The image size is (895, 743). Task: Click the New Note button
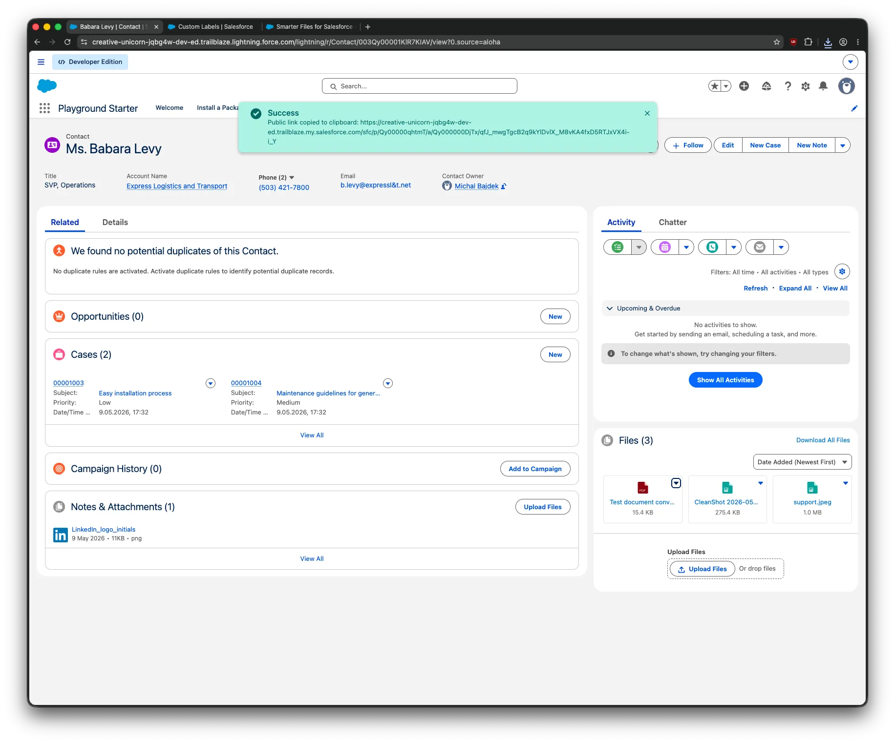[x=812, y=145]
